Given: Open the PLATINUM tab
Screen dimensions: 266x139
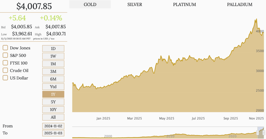Looking at the screenshot, I should pyautogui.click(x=184, y=4).
